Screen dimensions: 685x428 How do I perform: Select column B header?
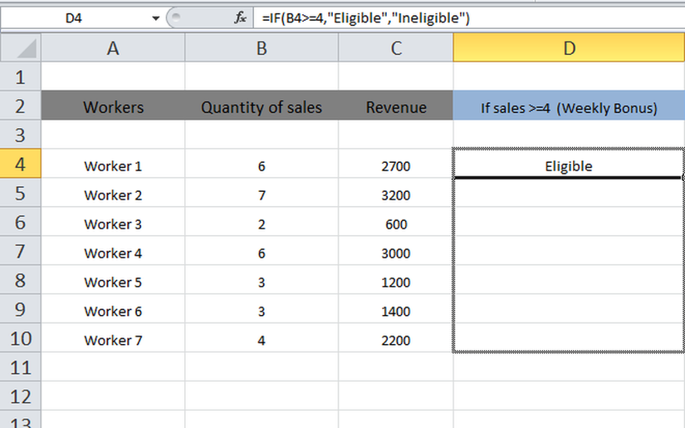click(262, 48)
